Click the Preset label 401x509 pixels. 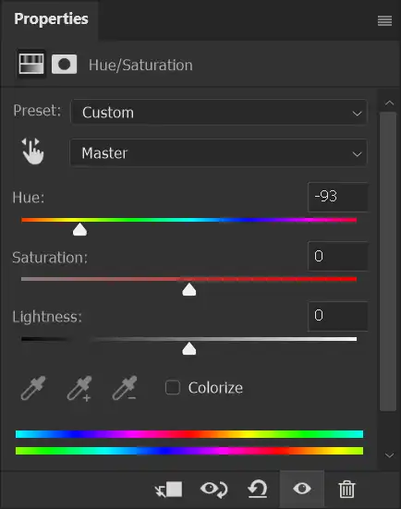37,111
